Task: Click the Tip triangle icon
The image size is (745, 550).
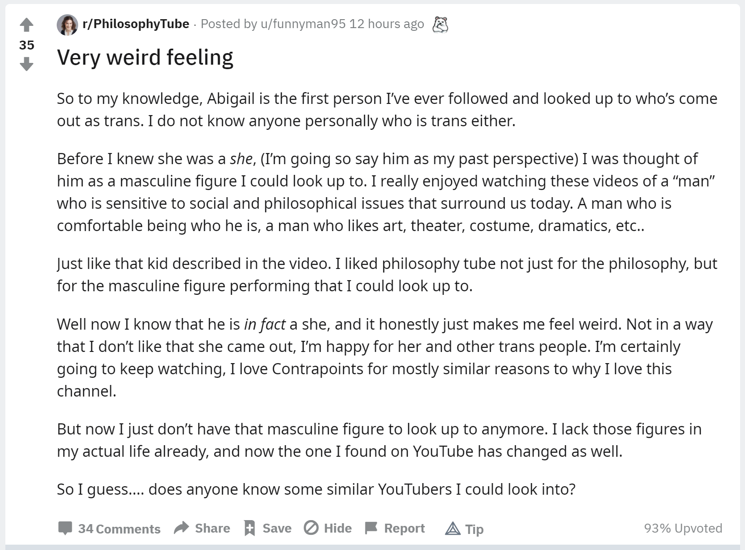Action: coord(452,529)
